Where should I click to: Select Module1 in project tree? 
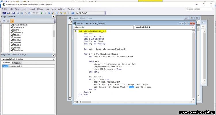pyautogui.click(x=17, y=35)
